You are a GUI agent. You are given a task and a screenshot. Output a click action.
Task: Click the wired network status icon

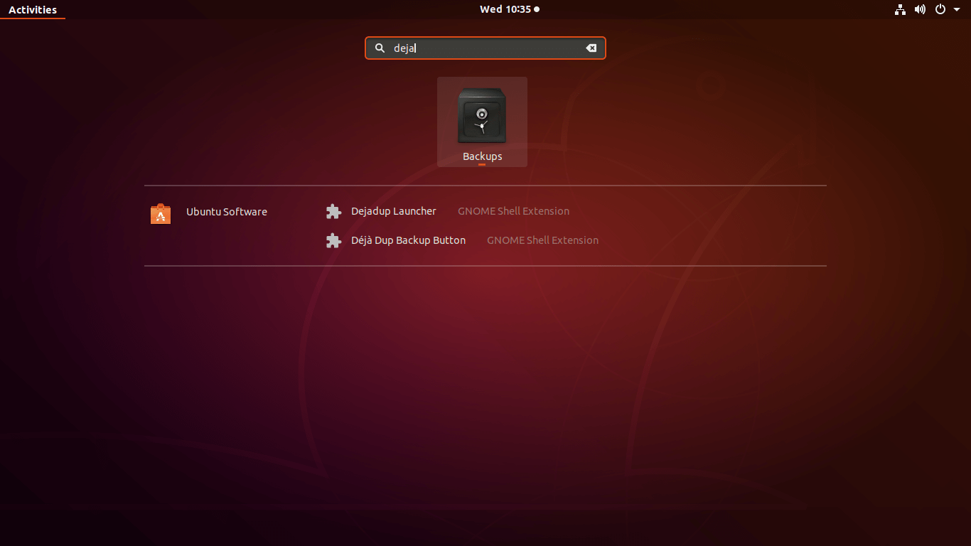pyautogui.click(x=900, y=9)
